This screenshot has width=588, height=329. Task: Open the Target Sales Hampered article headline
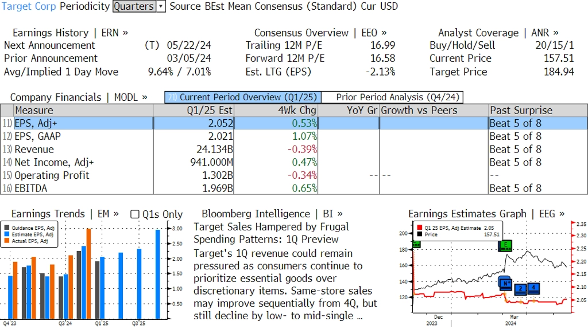[271, 233]
